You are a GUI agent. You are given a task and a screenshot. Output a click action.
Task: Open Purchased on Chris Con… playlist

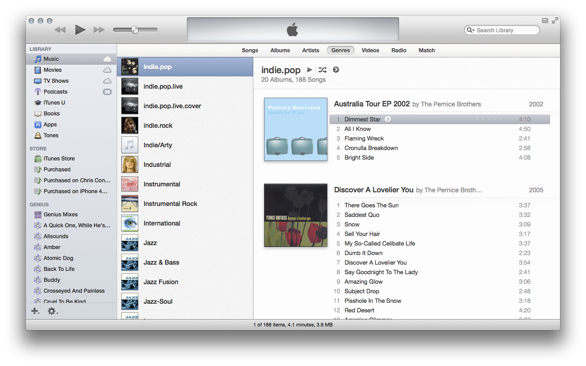pos(71,180)
